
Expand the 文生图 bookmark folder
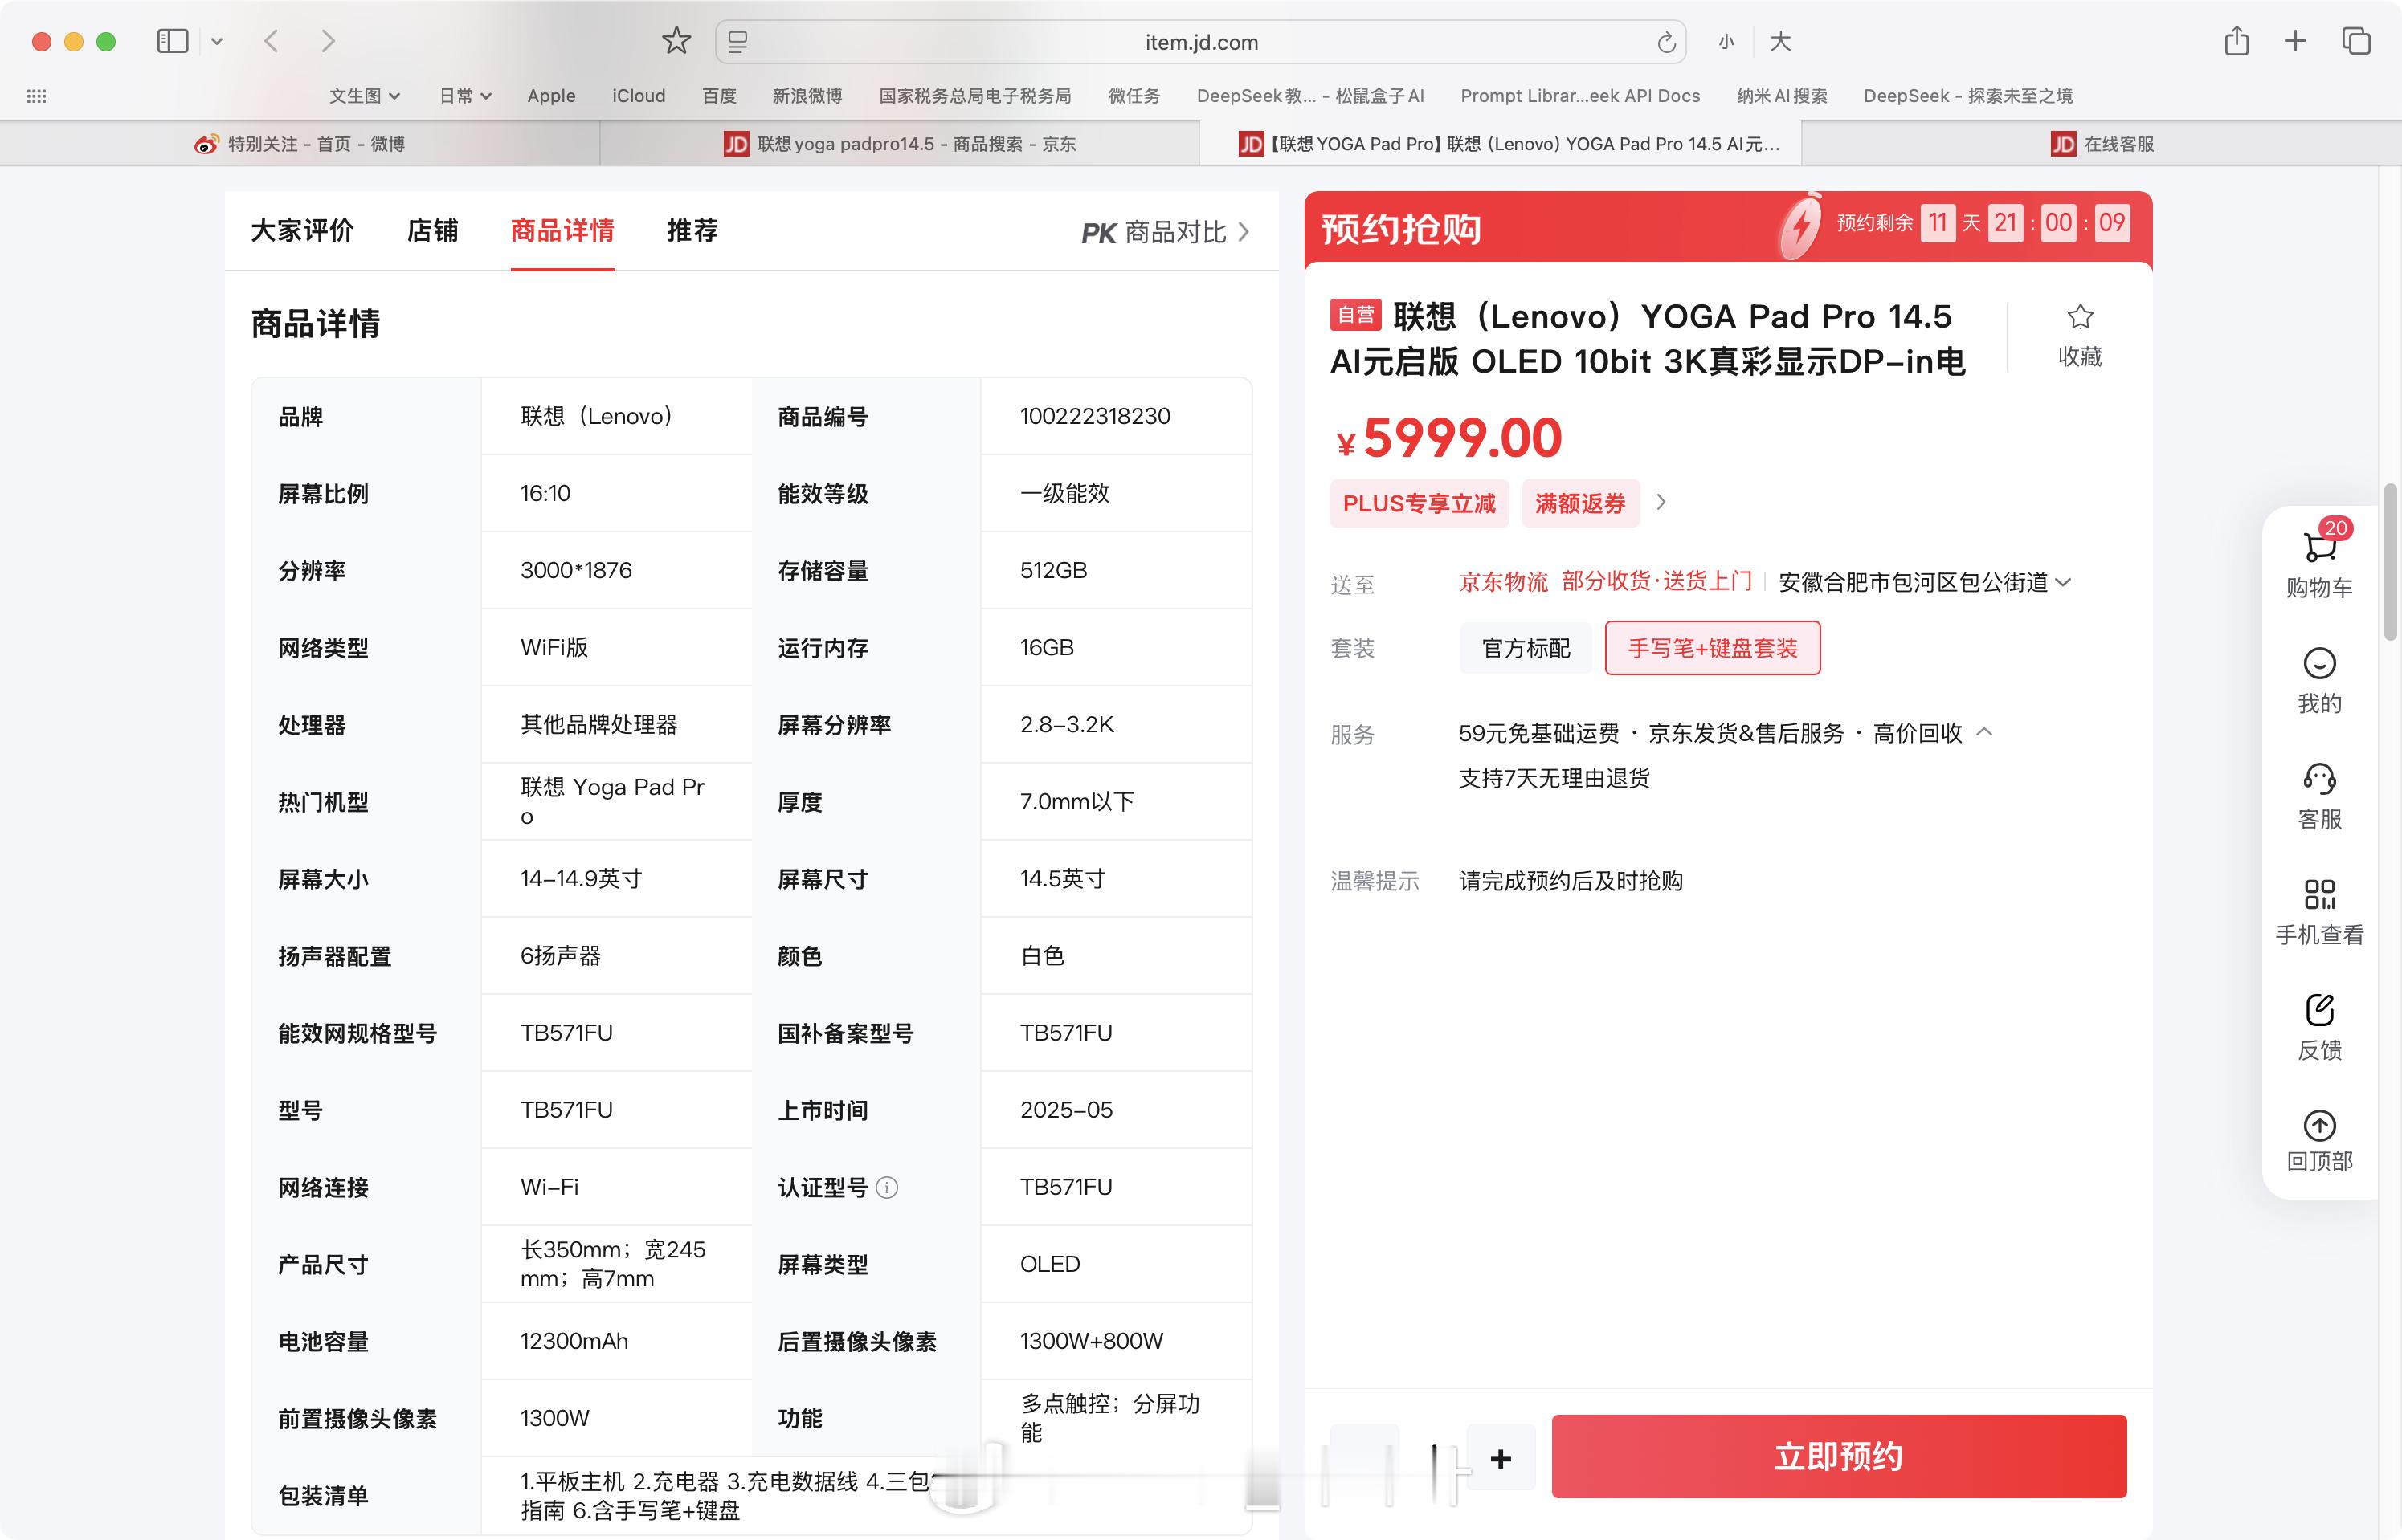tap(366, 96)
